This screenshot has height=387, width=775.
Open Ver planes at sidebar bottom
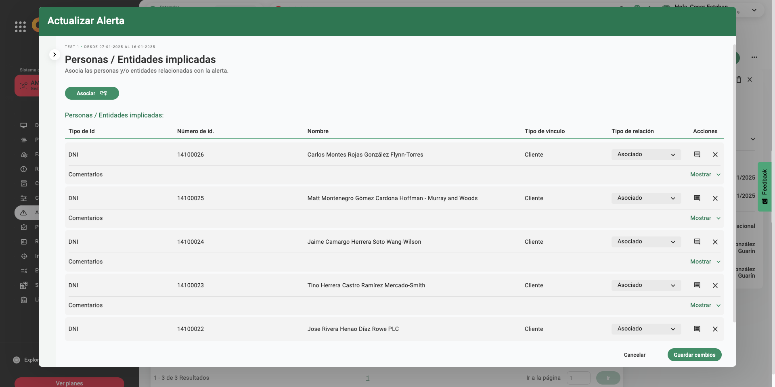pyautogui.click(x=69, y=383)
